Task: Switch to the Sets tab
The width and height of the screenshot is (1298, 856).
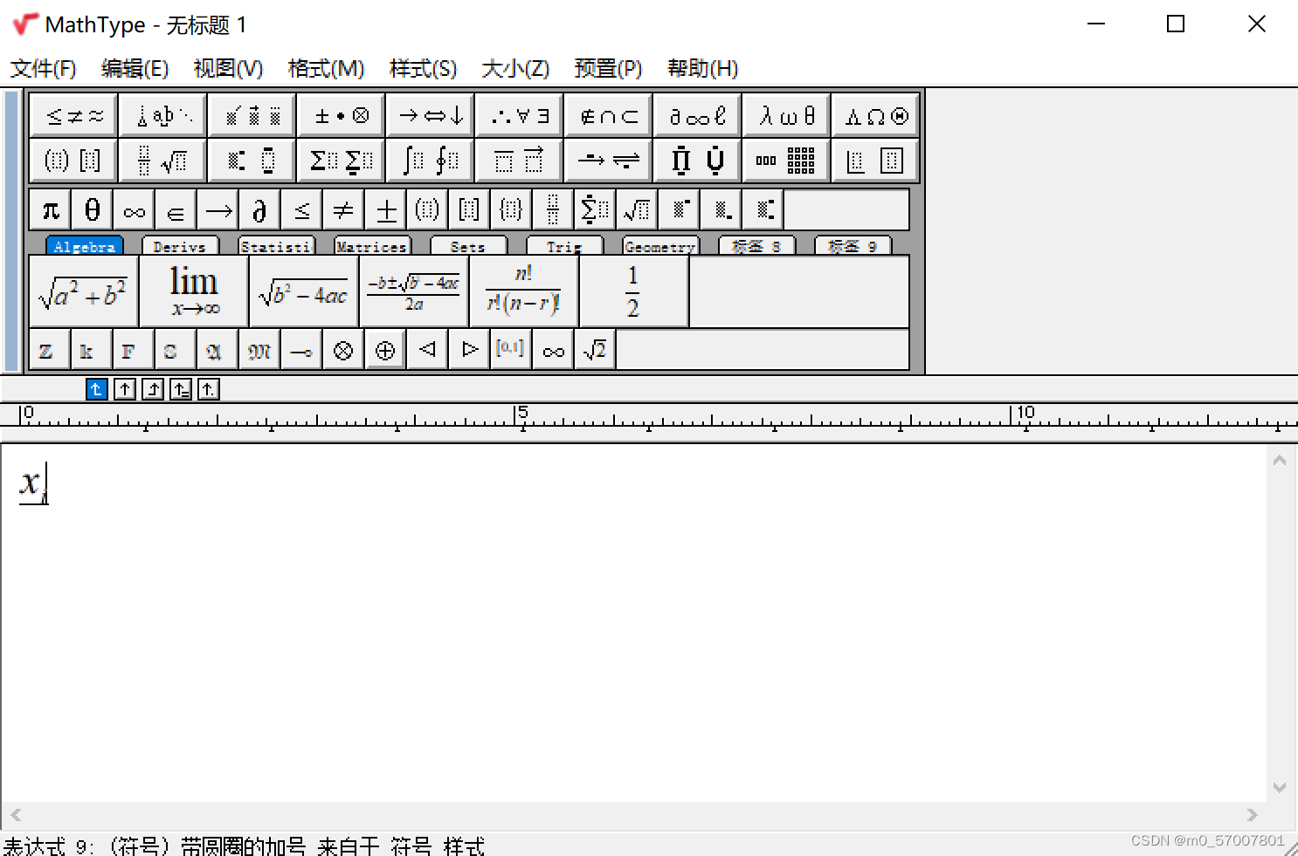Action: tap(468, 247)
